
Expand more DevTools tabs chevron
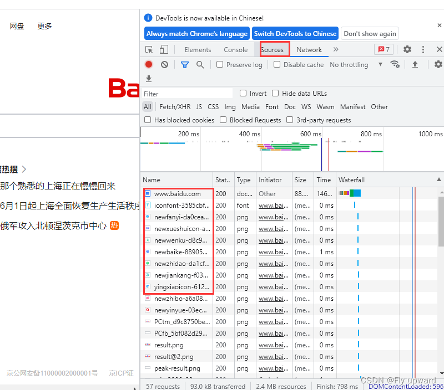(x=336, y=49)
